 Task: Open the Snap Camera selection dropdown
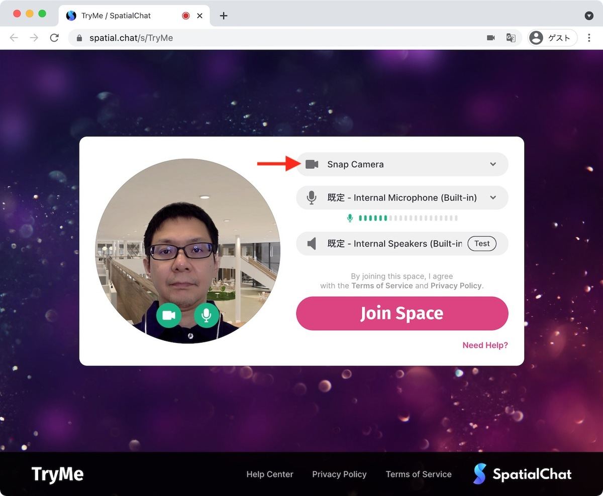(402, 164)
